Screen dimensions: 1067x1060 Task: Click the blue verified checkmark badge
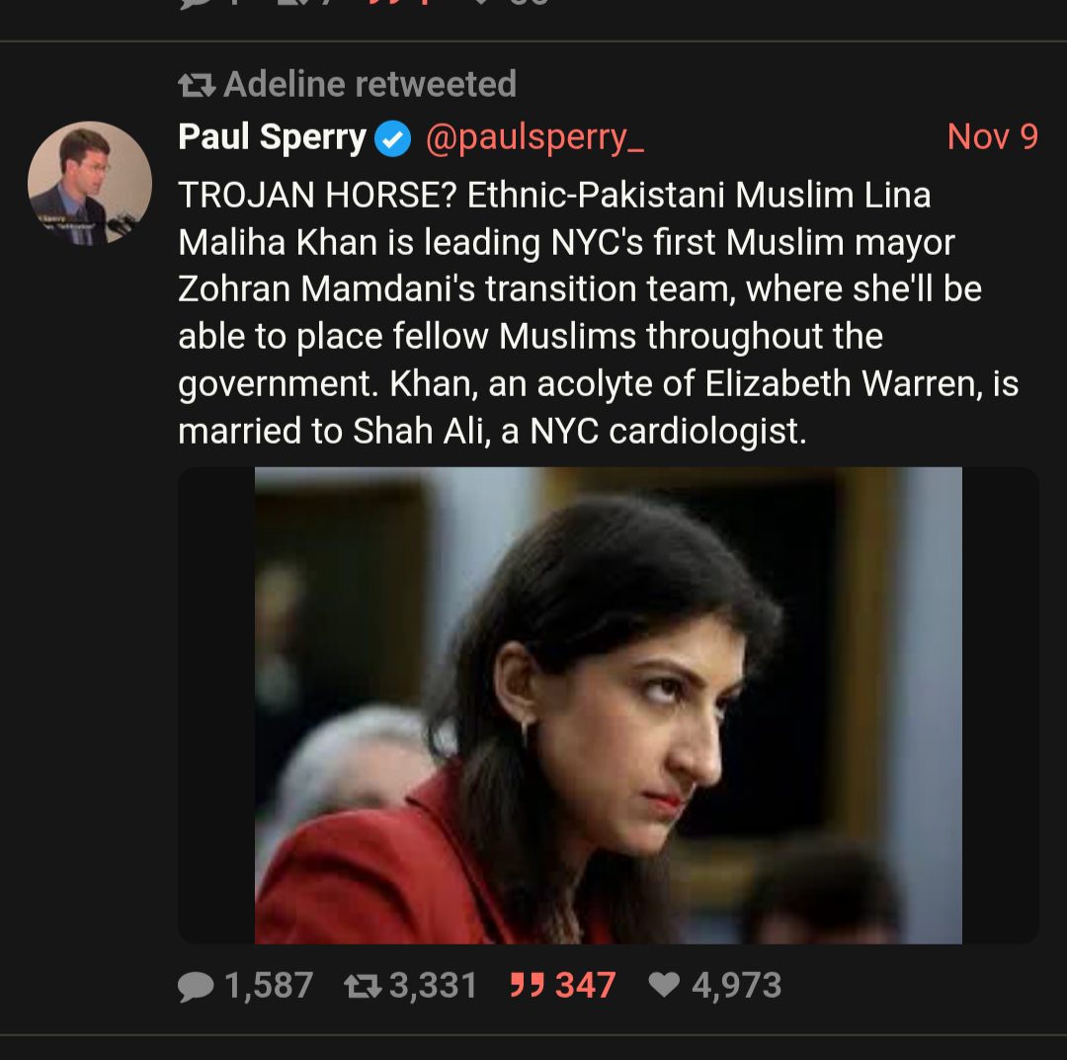pyautogui.click(x=393, y=138)
